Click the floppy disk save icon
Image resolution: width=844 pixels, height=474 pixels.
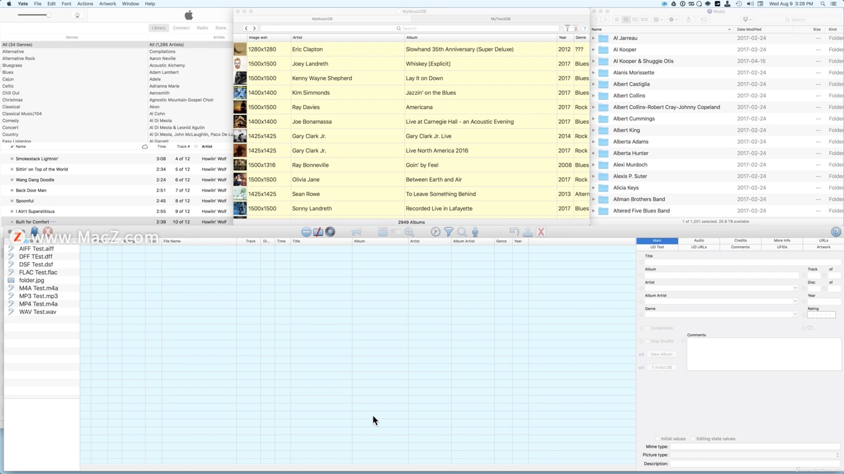(x=382, y=232)
